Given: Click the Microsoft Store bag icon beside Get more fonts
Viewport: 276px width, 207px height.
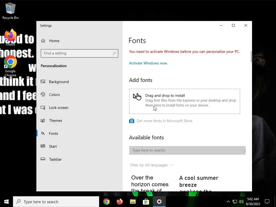Looking at the screenshot, I should pyautogui.click(x=132, y=121).
